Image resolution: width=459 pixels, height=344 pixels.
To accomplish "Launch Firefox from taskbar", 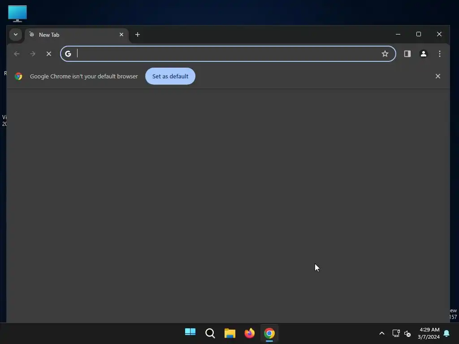I will pyautogui.click(x=249, y=333).
